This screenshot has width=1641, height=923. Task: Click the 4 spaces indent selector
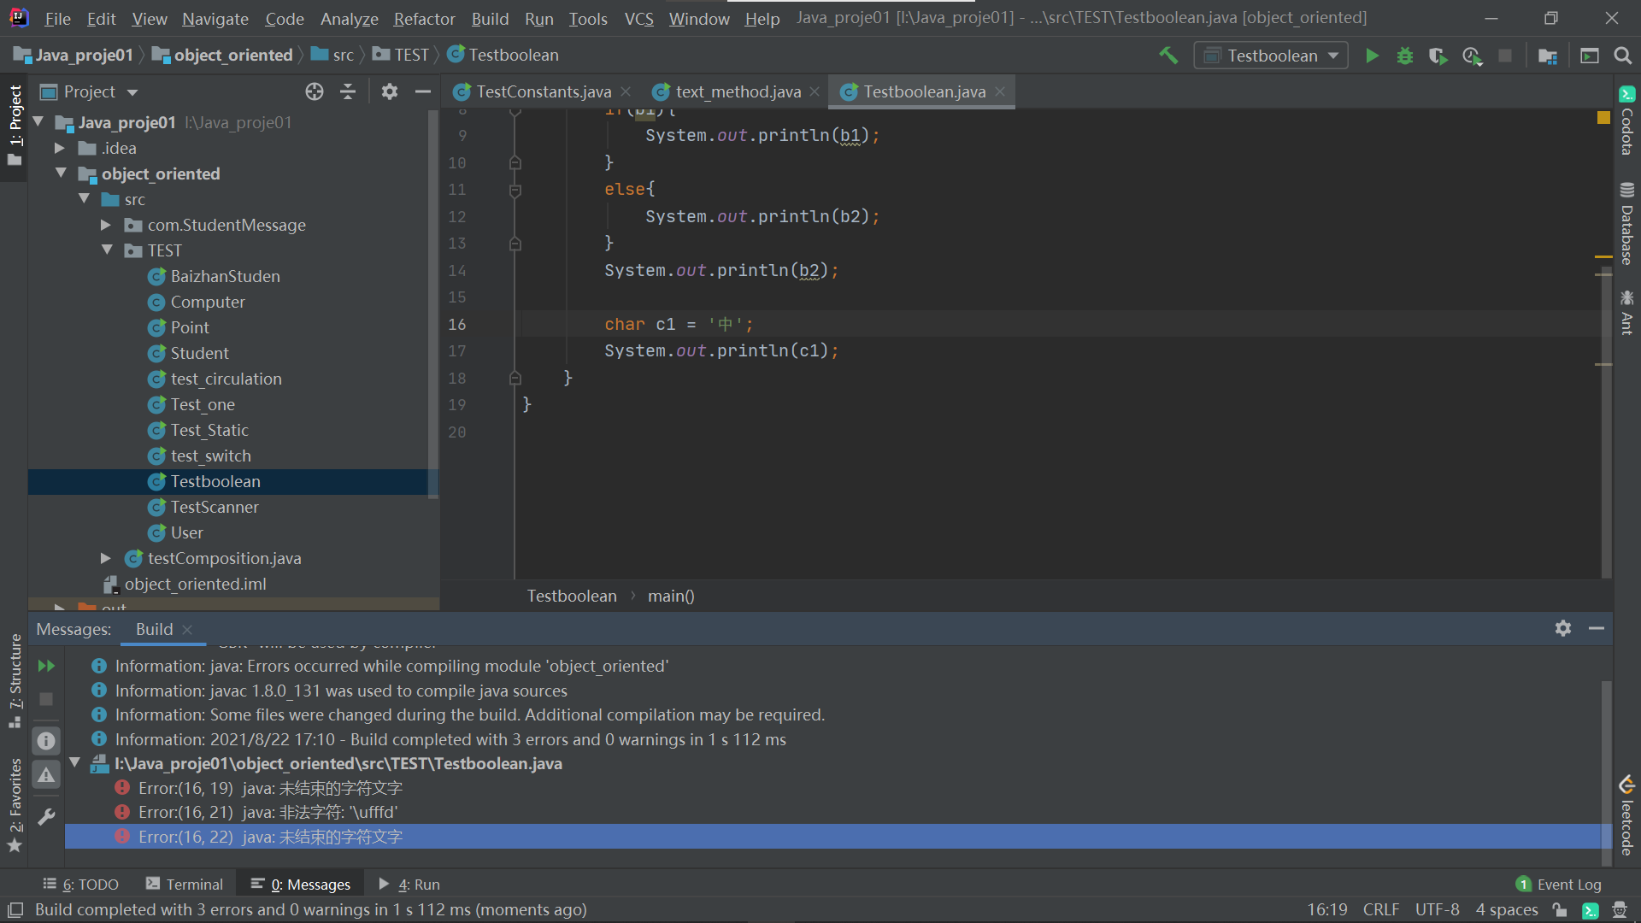tap(1507, 910)
